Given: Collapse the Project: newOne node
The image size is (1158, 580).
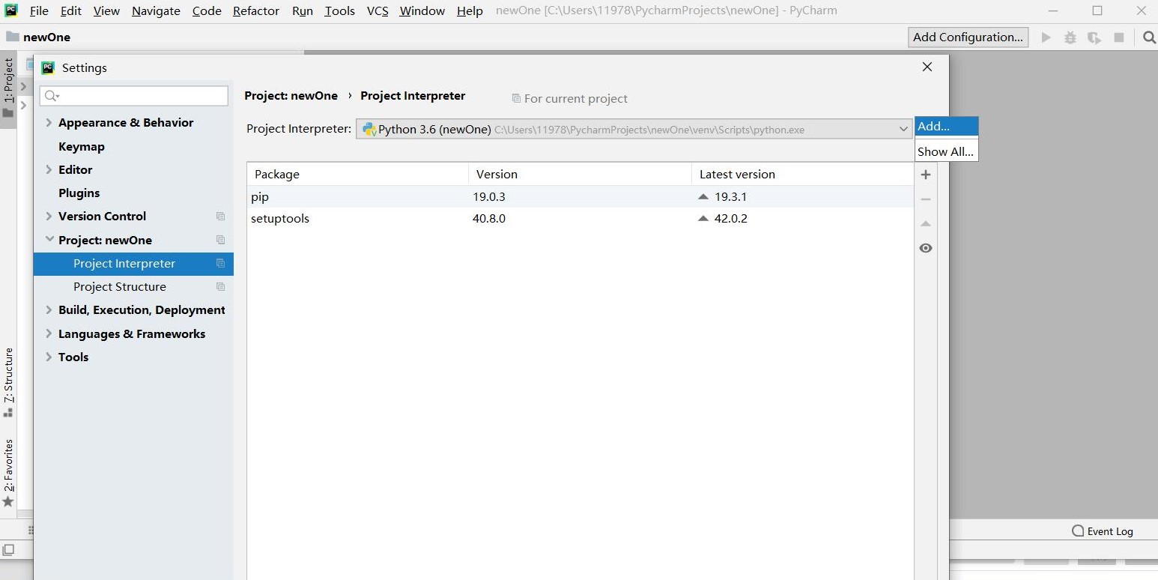Looking at the screenshot, I should [49, 240].
